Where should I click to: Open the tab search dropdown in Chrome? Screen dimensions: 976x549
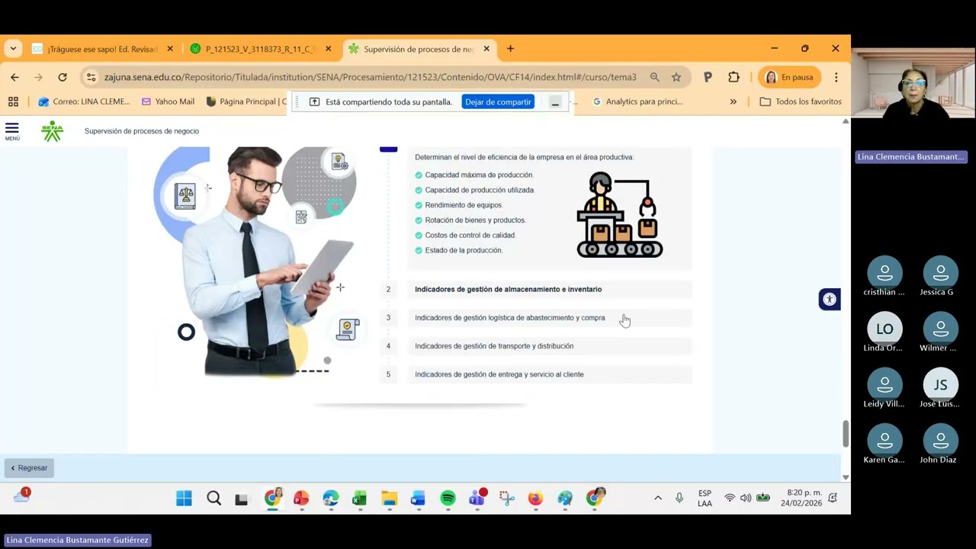pos(13,49)
